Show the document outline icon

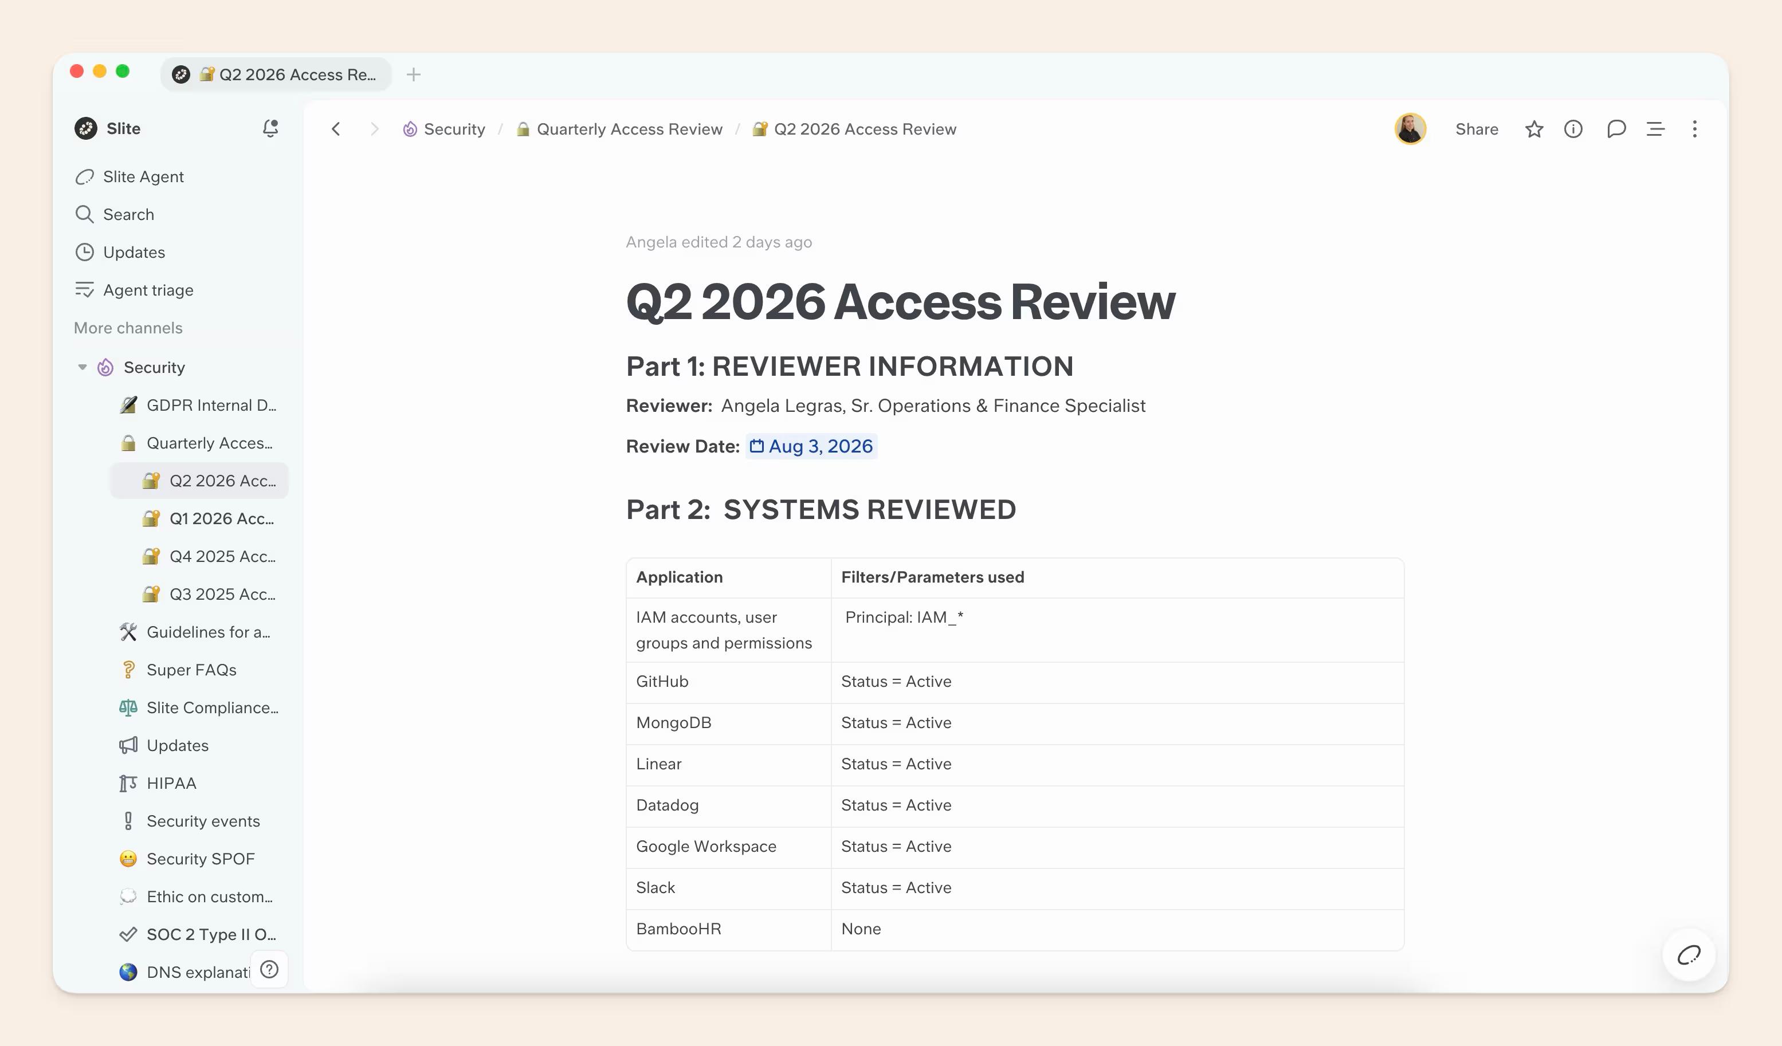click(1655, 129)
